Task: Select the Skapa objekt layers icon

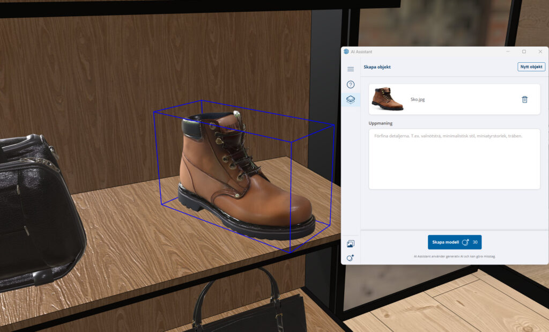Action: [351, 100]
